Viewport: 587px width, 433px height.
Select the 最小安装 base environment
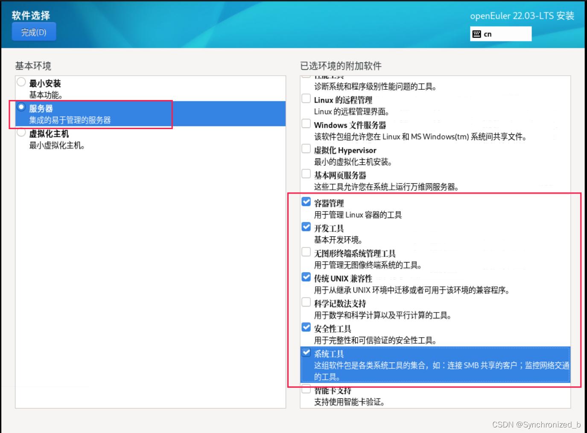(x=20, y=81)
